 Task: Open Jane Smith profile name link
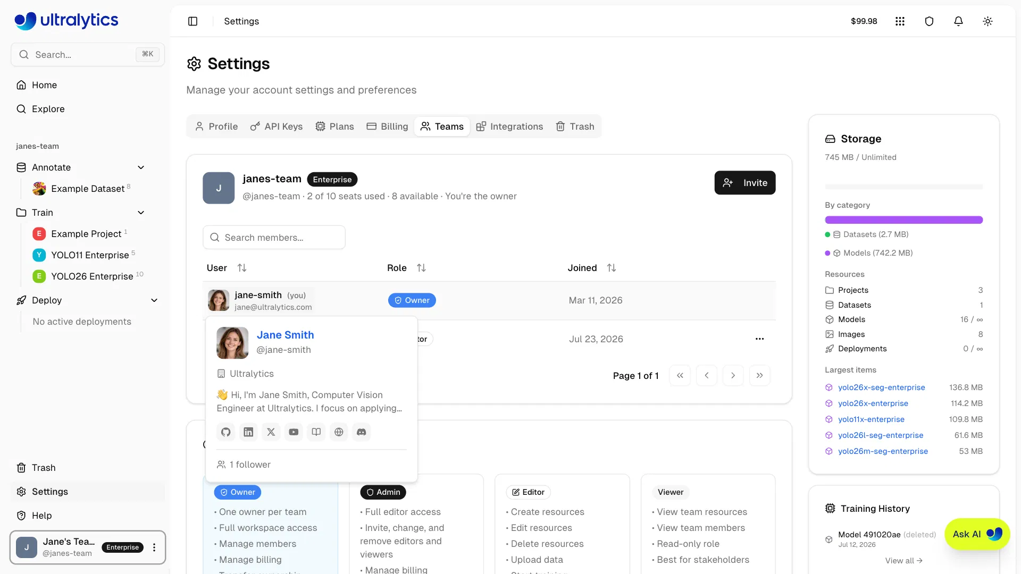[285, 335]
